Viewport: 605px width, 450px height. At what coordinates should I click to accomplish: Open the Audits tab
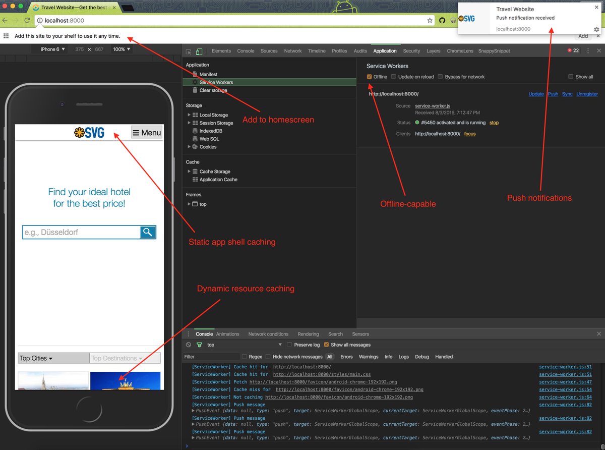pyautogui.click(x=360, y=51)
